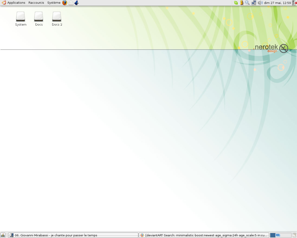Open the Raccourcis menu
Viewport: 297px width, 238px height.
[36, 3]
